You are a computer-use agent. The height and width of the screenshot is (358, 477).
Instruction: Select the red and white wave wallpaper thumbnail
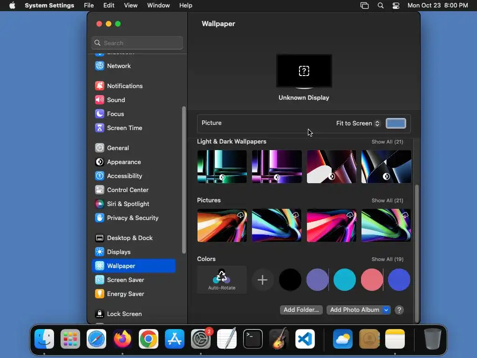tap(332, 166)
